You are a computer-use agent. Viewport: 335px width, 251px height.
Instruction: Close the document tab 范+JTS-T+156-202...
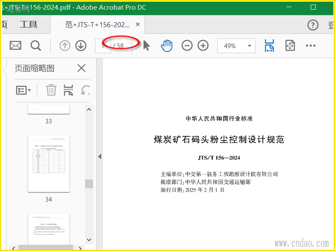pyautogui.click(x=138, y=25)
